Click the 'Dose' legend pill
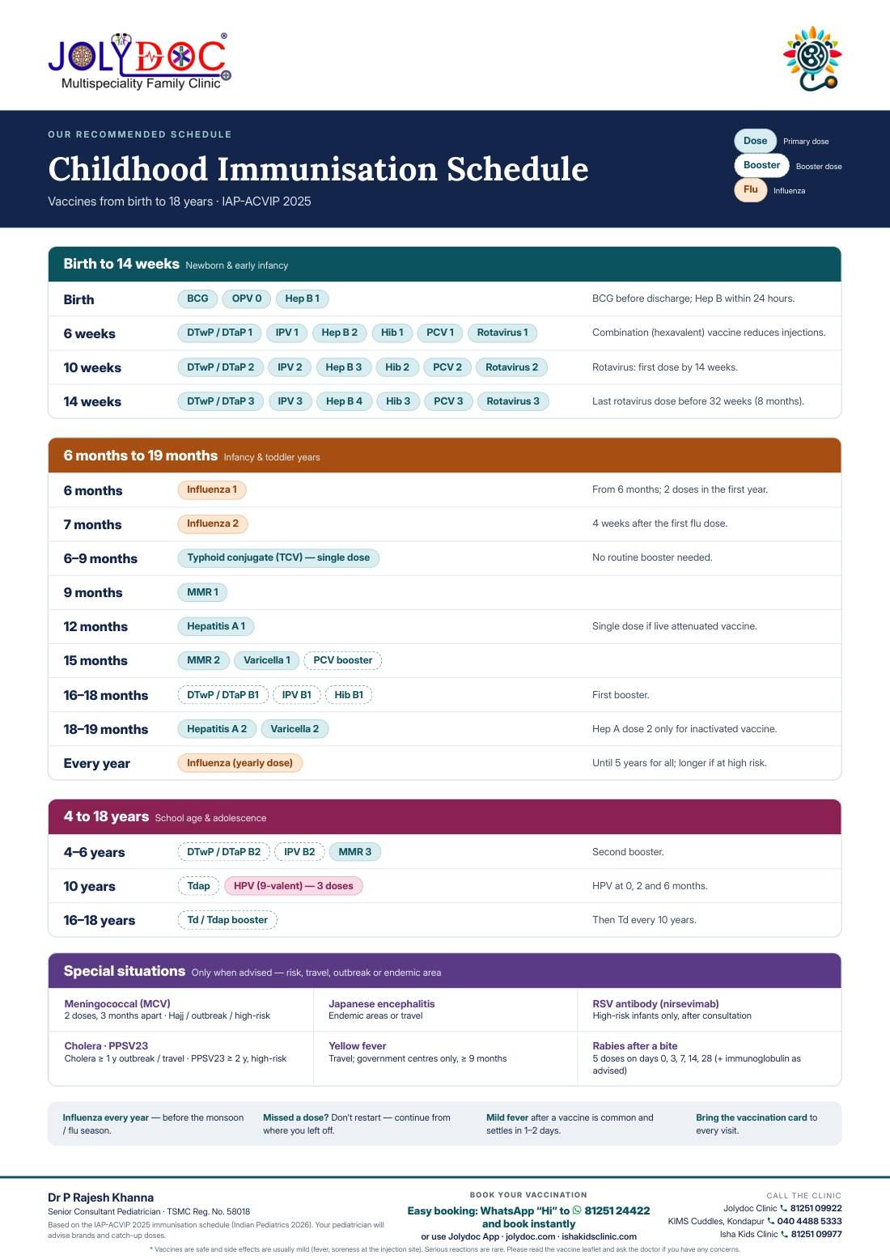The width and height of the screenshot is (890, 1259). (x=756, y=141)
